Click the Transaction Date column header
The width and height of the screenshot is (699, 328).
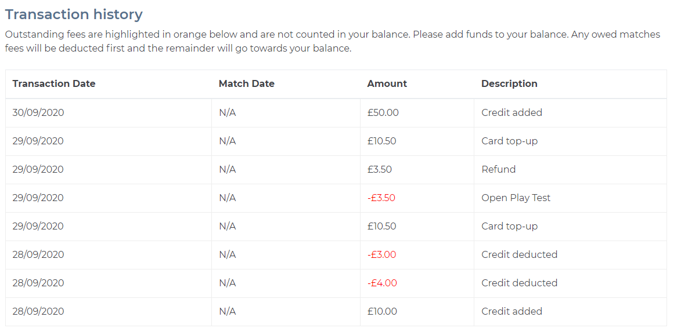coord(53,83)
